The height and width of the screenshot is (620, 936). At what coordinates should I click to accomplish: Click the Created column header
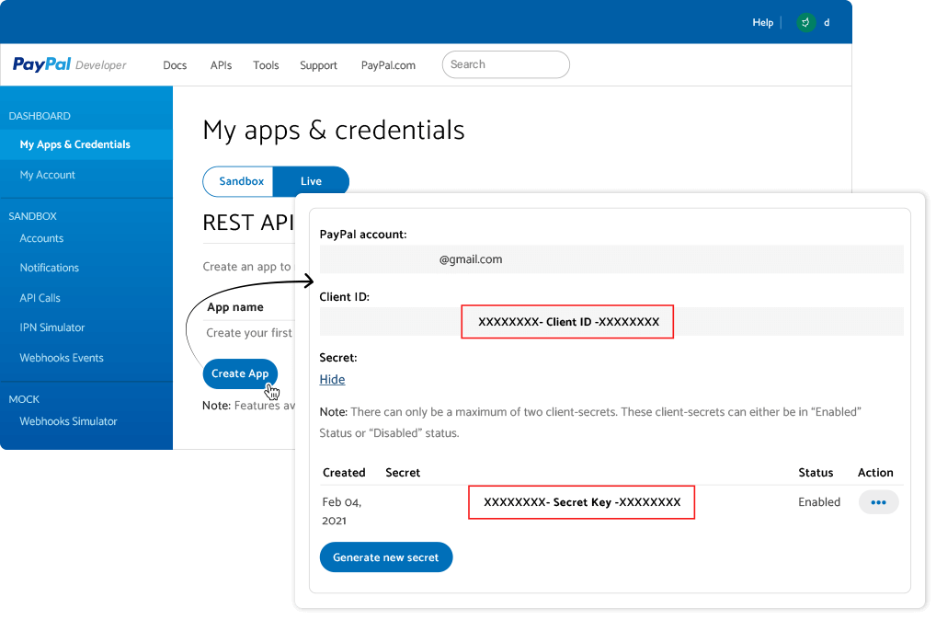point(344,473)
